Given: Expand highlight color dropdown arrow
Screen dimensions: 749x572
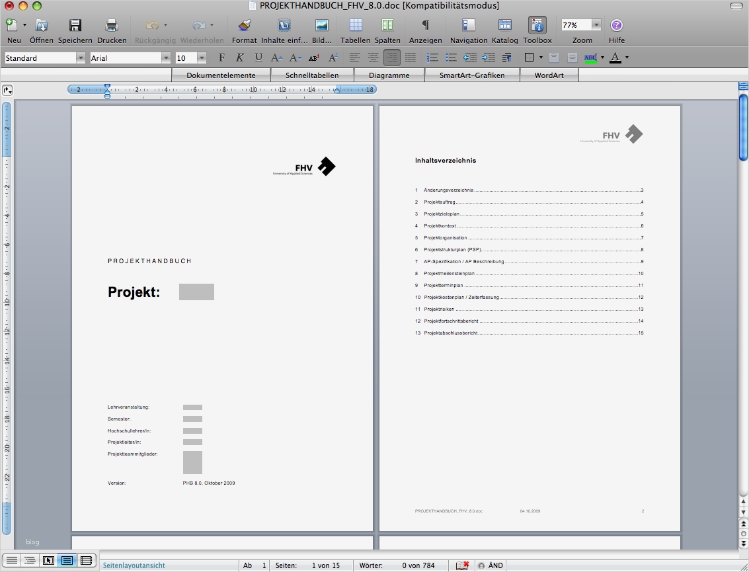Looking at the screenshot, I should coord(602,58).
